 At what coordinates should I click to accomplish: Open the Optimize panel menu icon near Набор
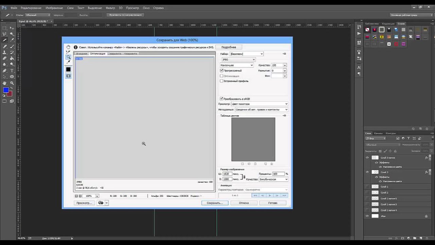tap(284, 54)
